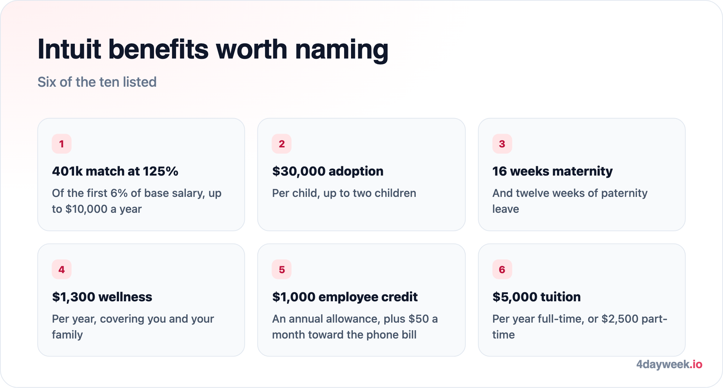Open the 4dayweek.io link
The height and width of the screenshot is (388, 723).
click(669, 364)
